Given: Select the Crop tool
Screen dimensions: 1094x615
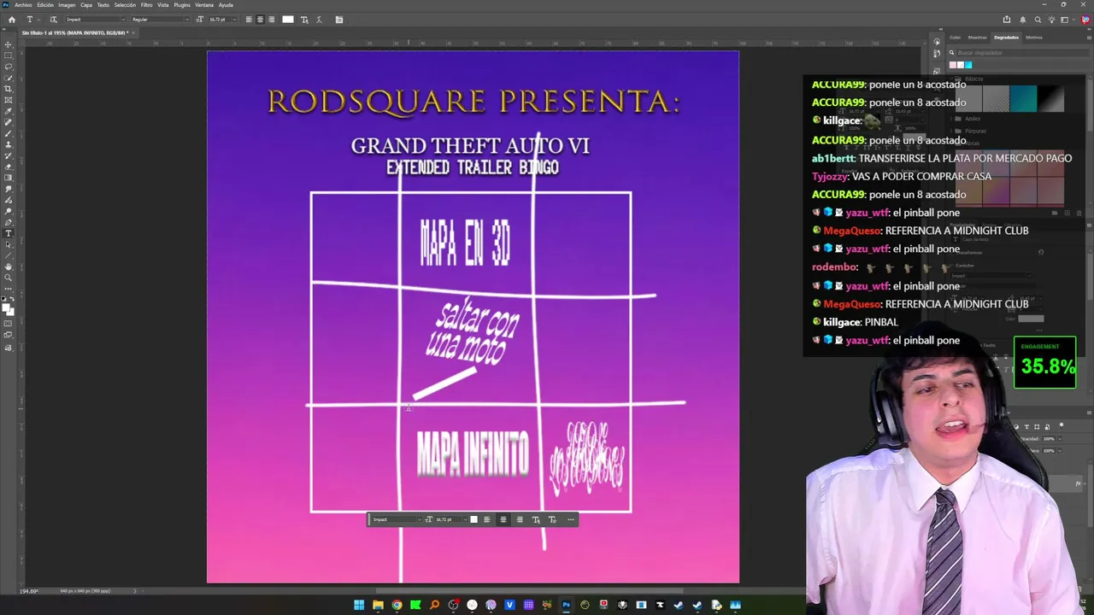Looking at the screenshot, I should click(9, 89).
